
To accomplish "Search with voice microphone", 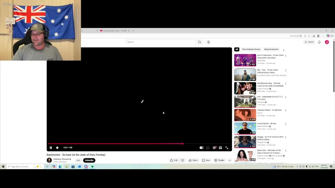I will click(208, 42).
